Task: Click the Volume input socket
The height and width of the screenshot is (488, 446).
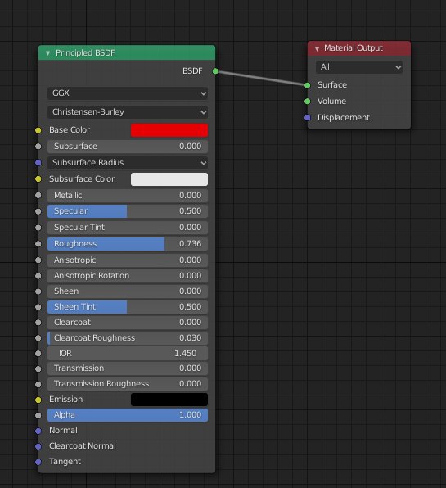Action: point(307,102)
